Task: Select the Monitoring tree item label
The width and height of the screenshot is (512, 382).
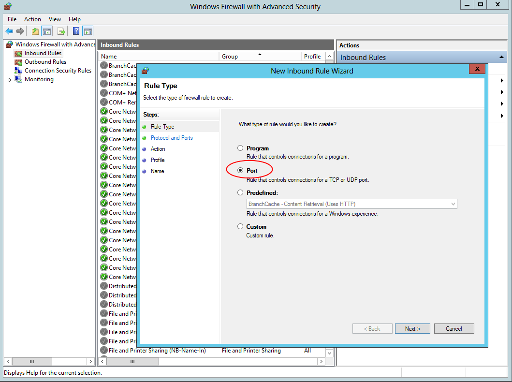Action: (39, 79)
